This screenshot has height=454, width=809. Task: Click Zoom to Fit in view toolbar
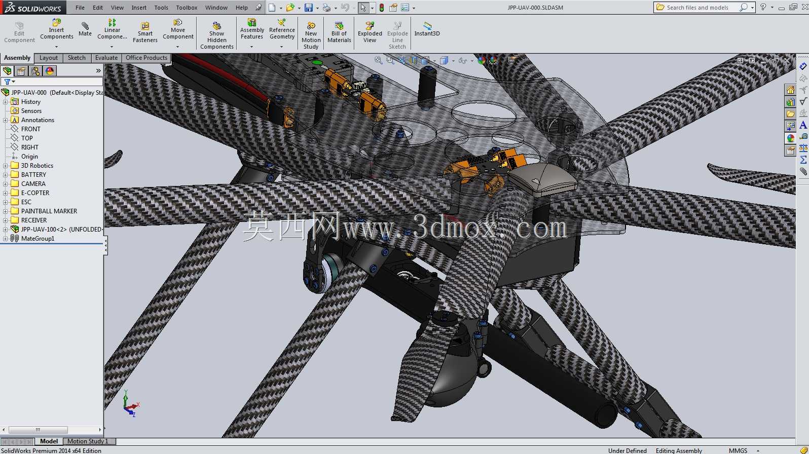pos(378,60)
